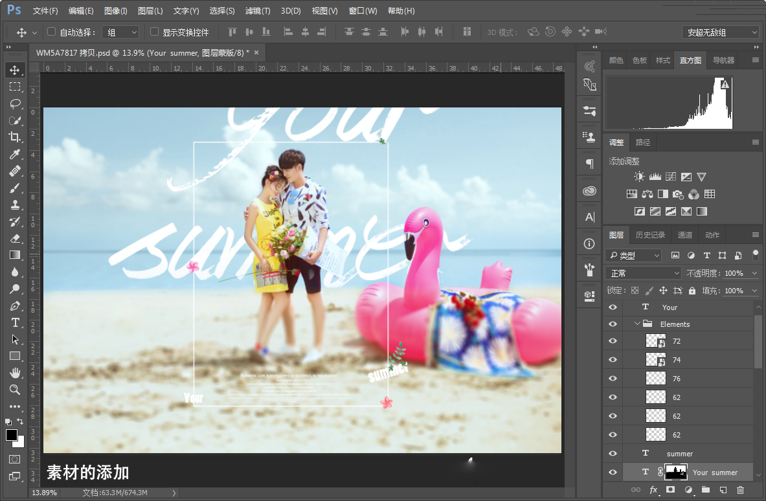Open the fill 填充 dropdown arrow

[755, 291]
